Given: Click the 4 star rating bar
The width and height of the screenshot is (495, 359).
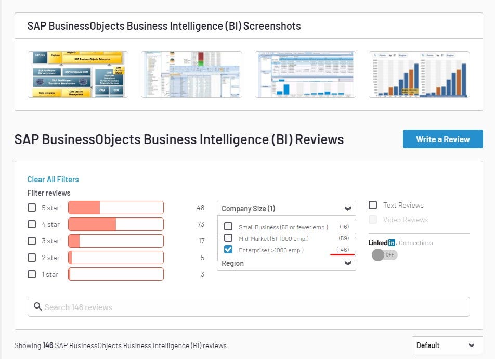Looking at the screenshot, I should (116, 224).
